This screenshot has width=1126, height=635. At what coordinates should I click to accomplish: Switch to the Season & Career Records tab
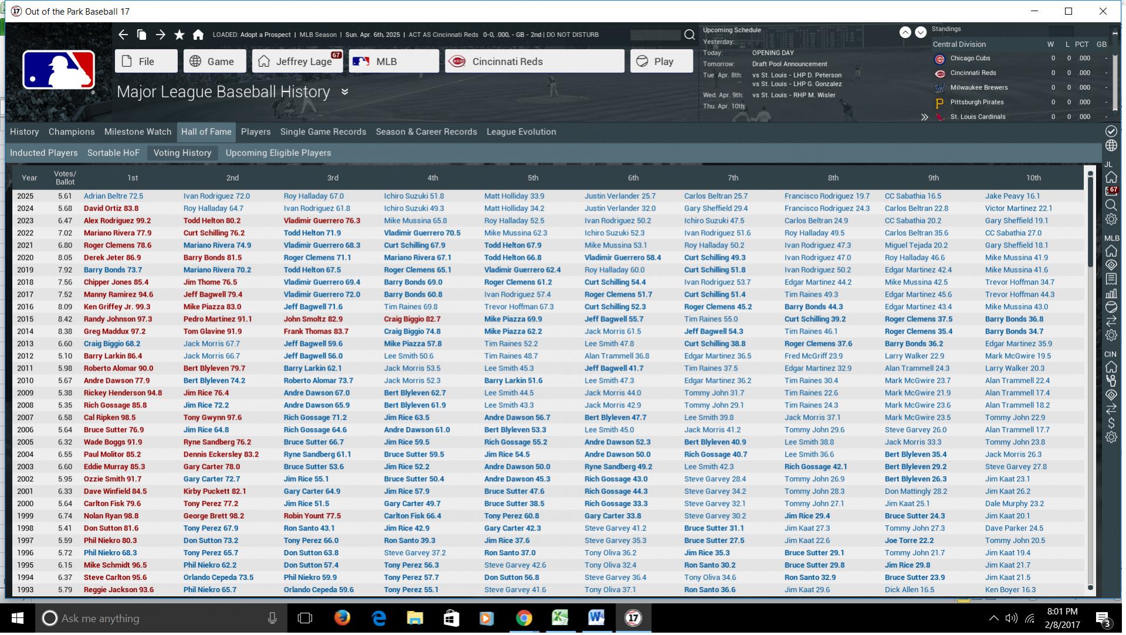pos(426,132)
